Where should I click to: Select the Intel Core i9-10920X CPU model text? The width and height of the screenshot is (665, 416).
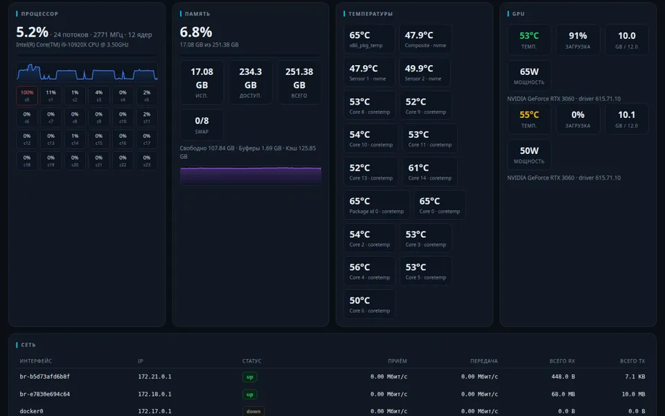point(73,44)
